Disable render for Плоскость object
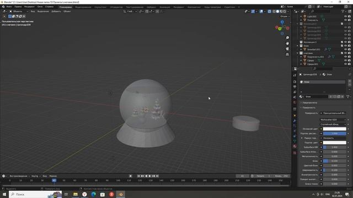This screenshot has width=353, height=198. click(x=349, y=20)
